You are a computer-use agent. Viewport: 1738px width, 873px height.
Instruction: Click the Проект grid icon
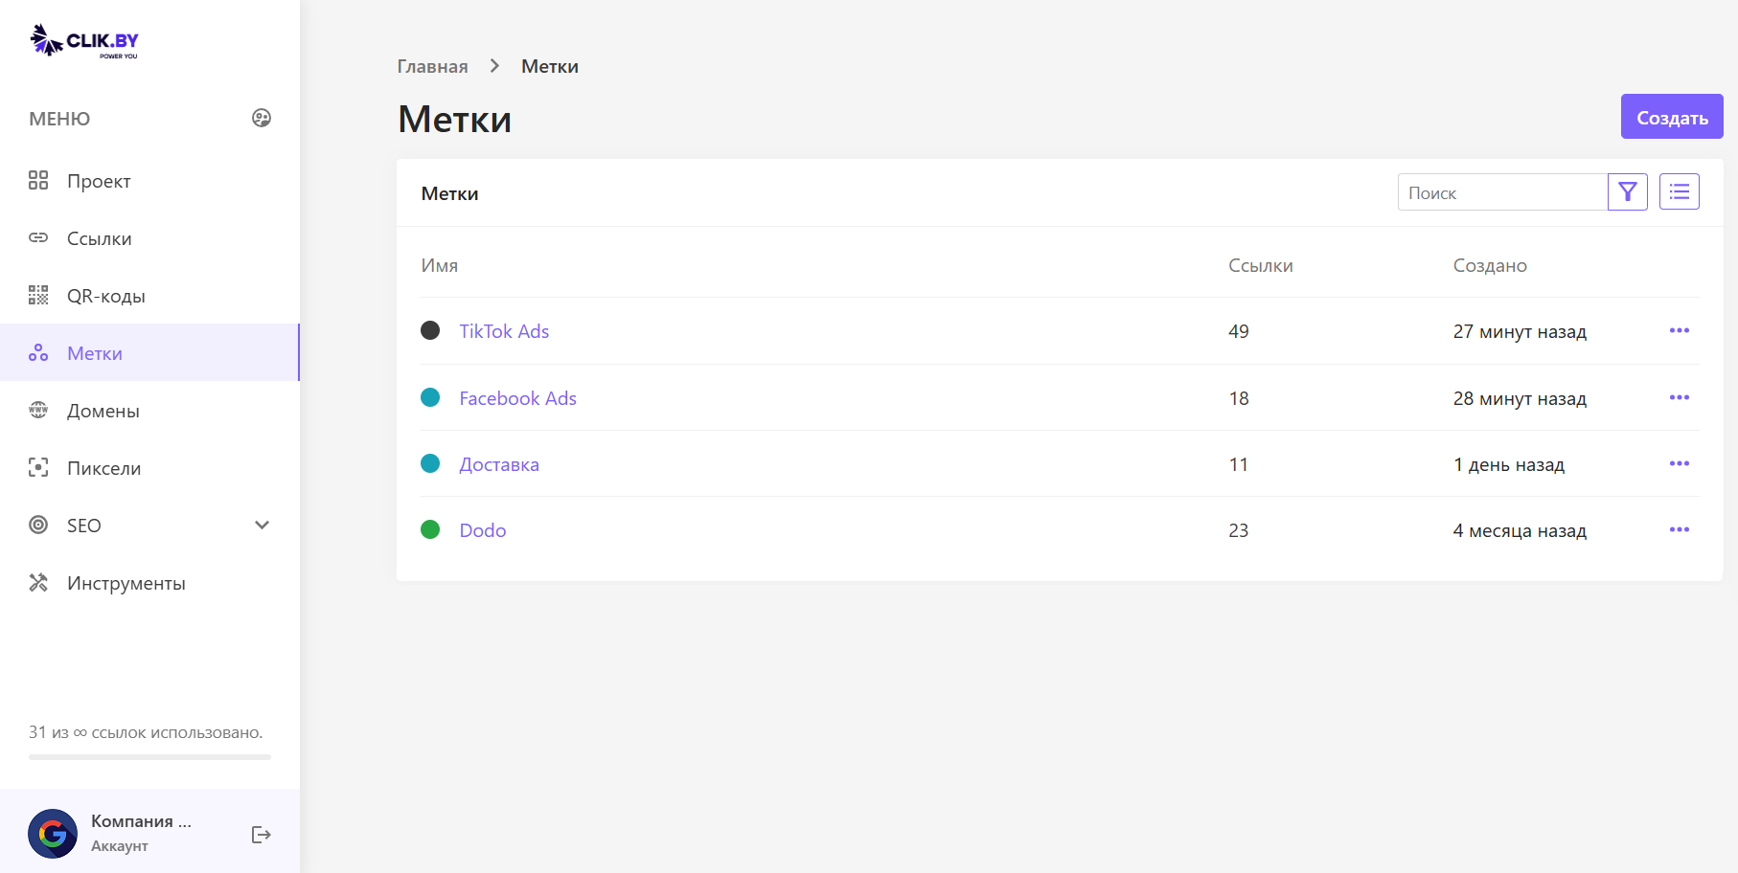(x=38, y=181)
